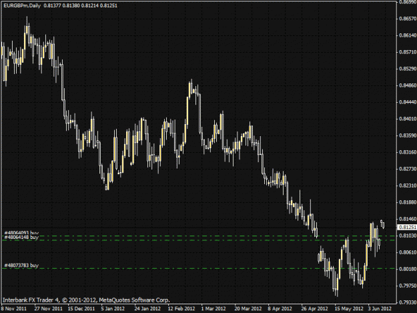This screenshot has height=313, width=417.
Task: Click the 0.79750 price scale label
Action: 408,286
